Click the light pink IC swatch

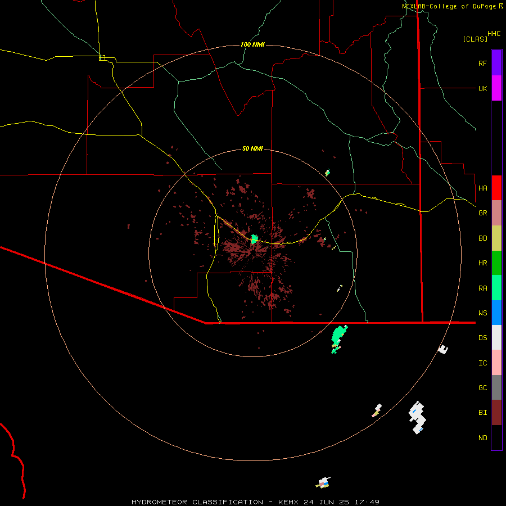(496, 363)
